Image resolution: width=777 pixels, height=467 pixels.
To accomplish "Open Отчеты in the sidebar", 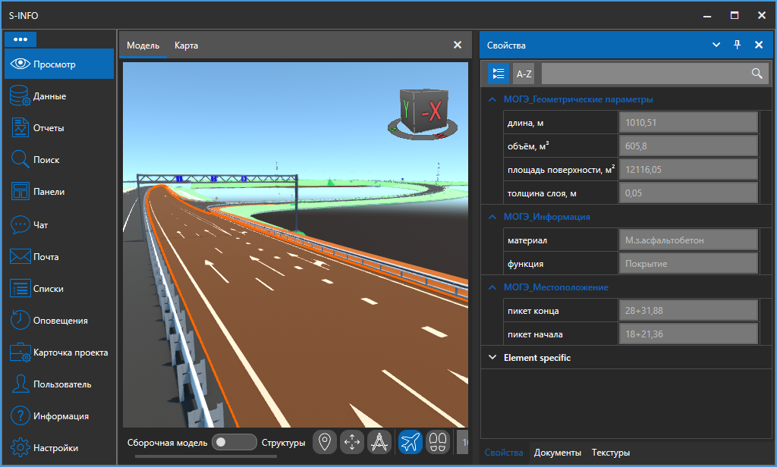I will 49,128.
